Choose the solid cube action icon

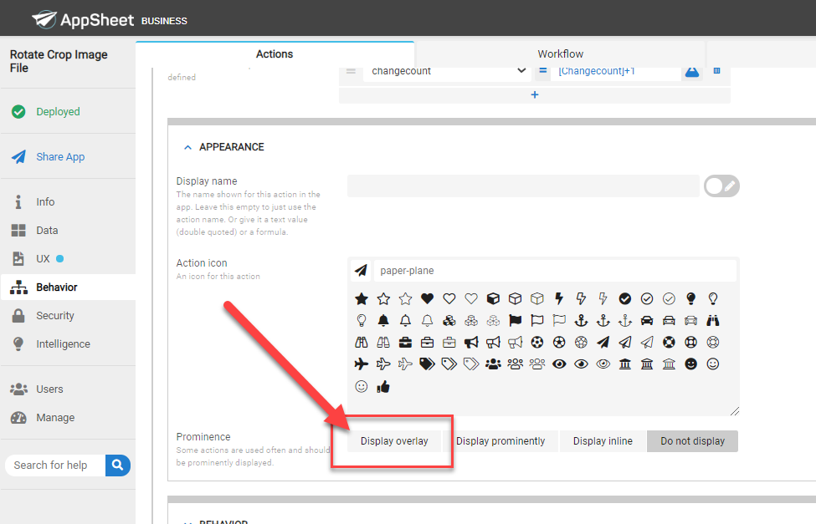click(x=493, y=298)
